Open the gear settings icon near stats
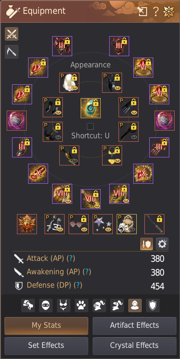The width and height of the screenshot is (180, 359). 162,244
